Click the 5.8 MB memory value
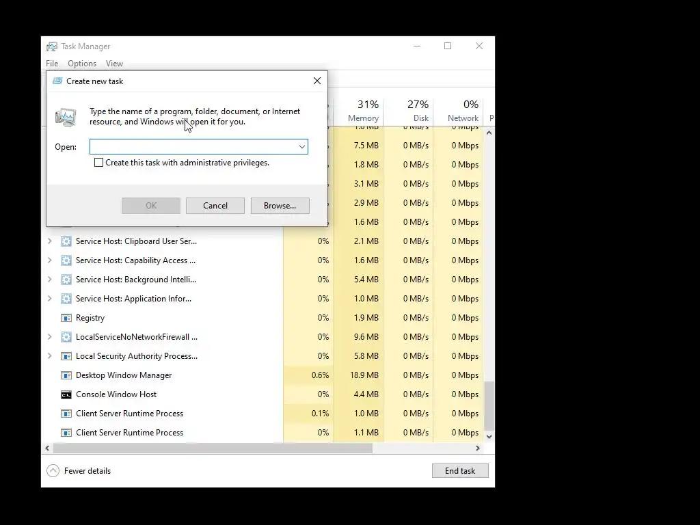This screenshot has height=525, width=700. 366,356
